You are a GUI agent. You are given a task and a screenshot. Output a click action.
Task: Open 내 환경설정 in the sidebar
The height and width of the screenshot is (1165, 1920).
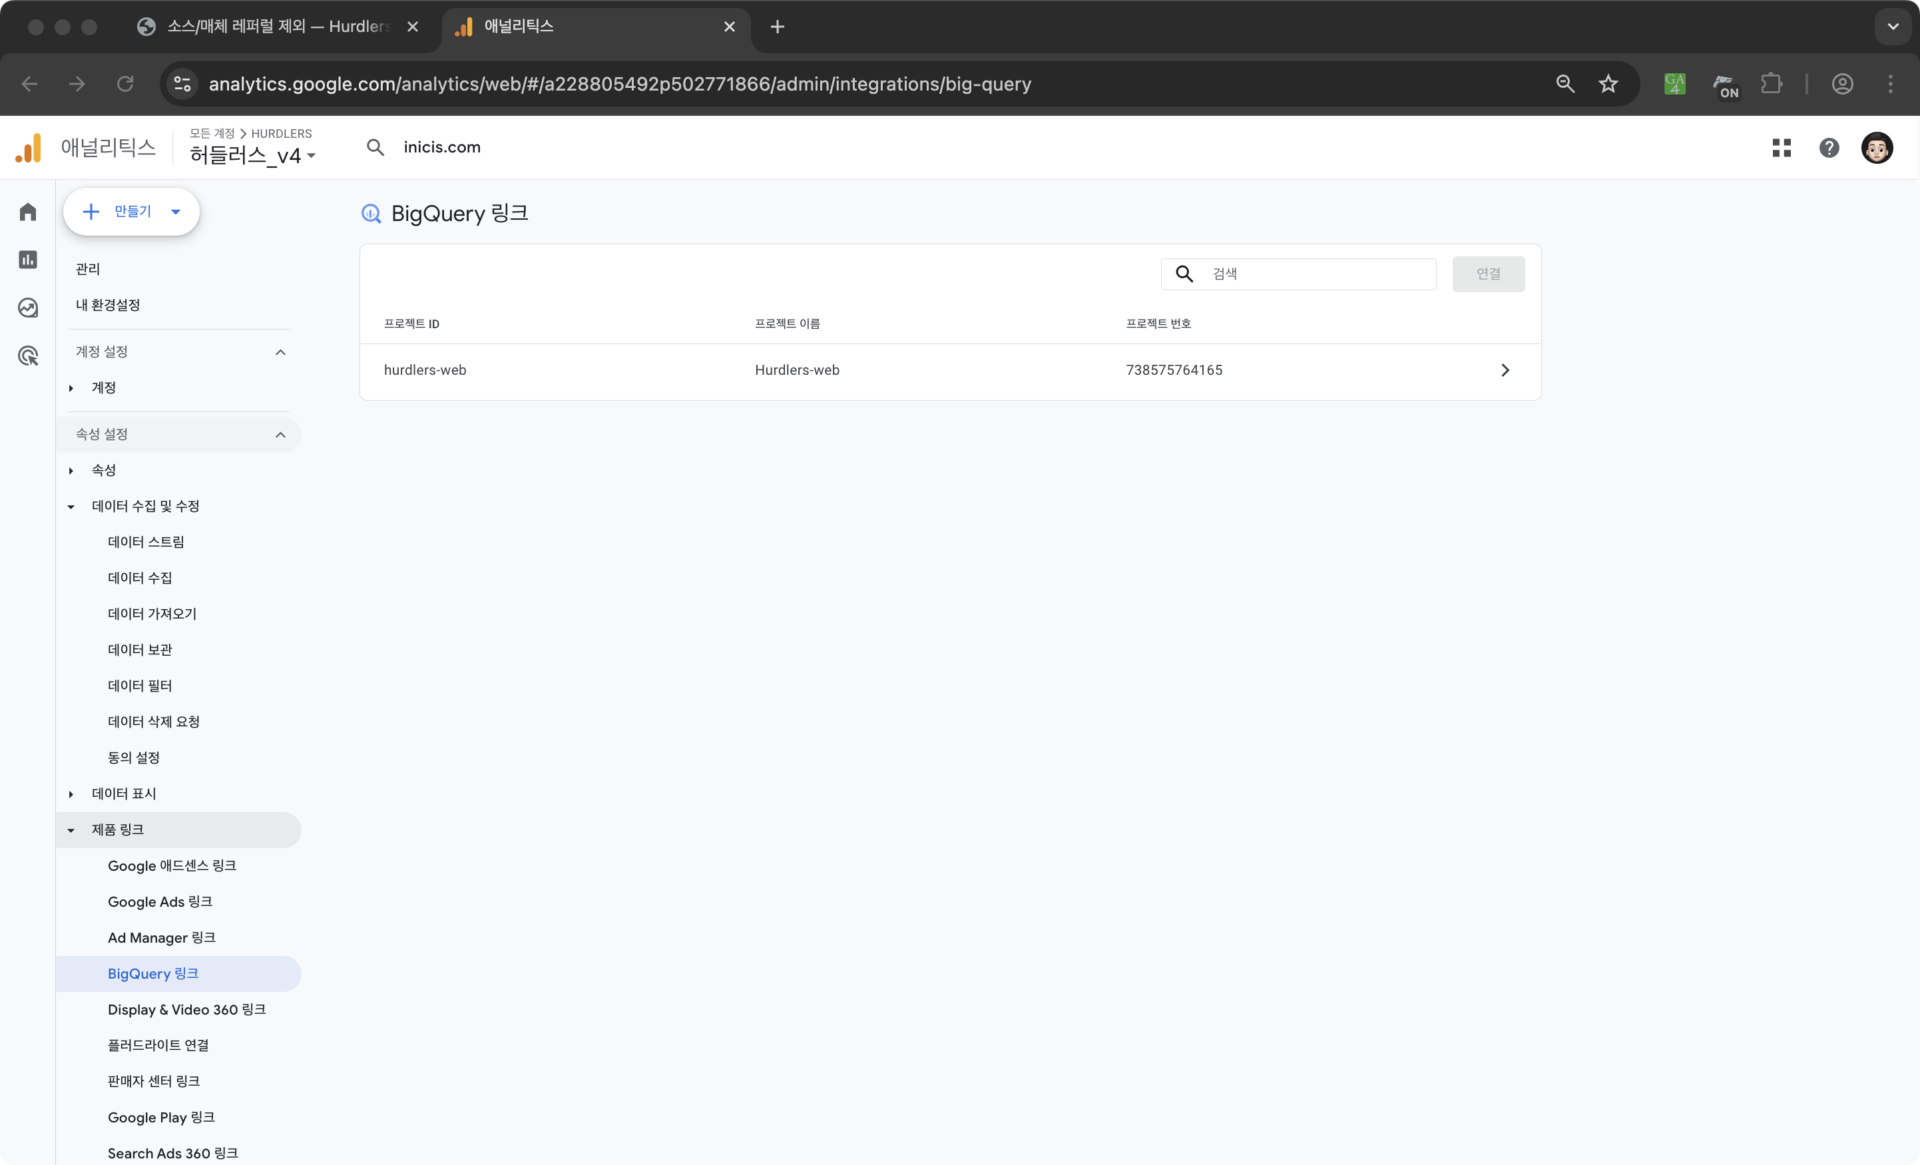[108, 305]
